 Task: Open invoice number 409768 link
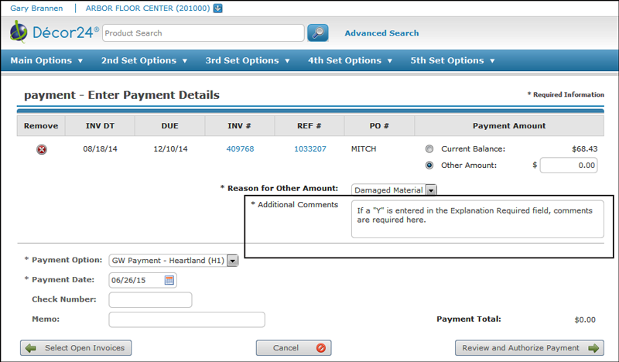tap(240, 149)
